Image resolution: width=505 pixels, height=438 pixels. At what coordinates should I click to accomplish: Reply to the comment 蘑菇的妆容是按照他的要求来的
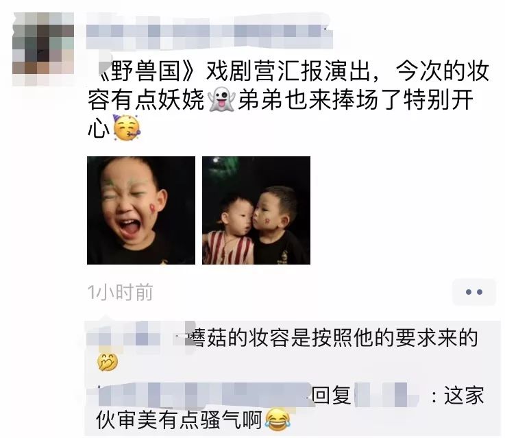pos(332,337)
